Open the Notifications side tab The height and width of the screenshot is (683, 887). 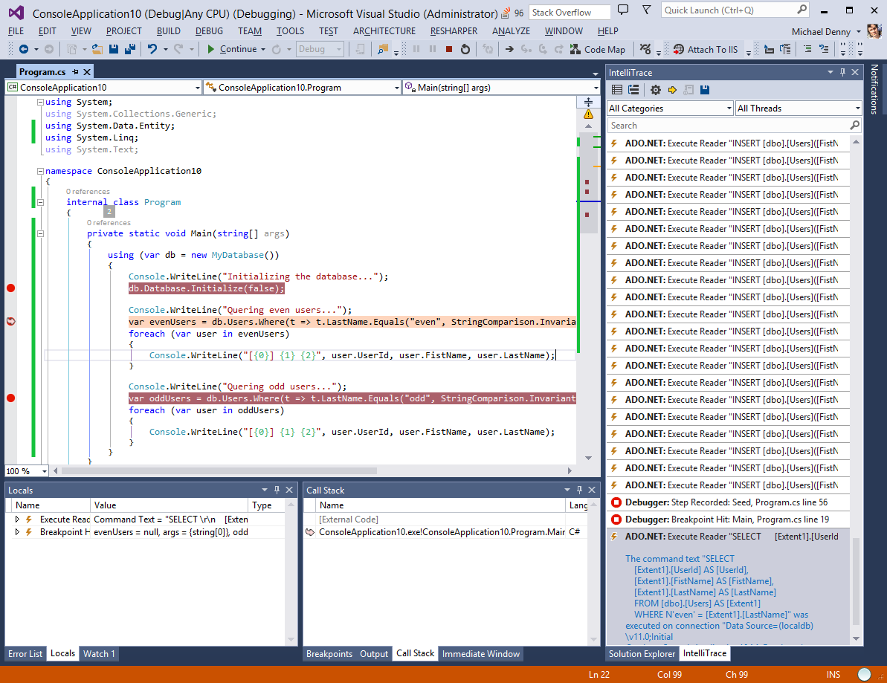pyautogui.click(x=874, y=88)
